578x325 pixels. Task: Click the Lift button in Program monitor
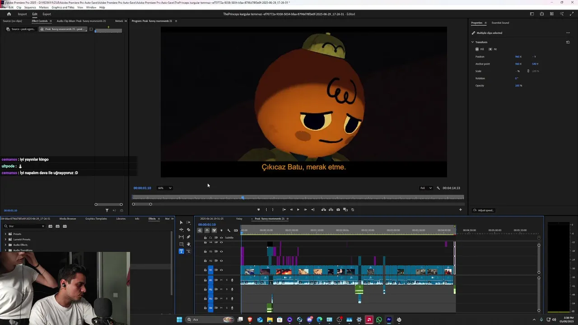pyautogui.click(x=323, y=209)
